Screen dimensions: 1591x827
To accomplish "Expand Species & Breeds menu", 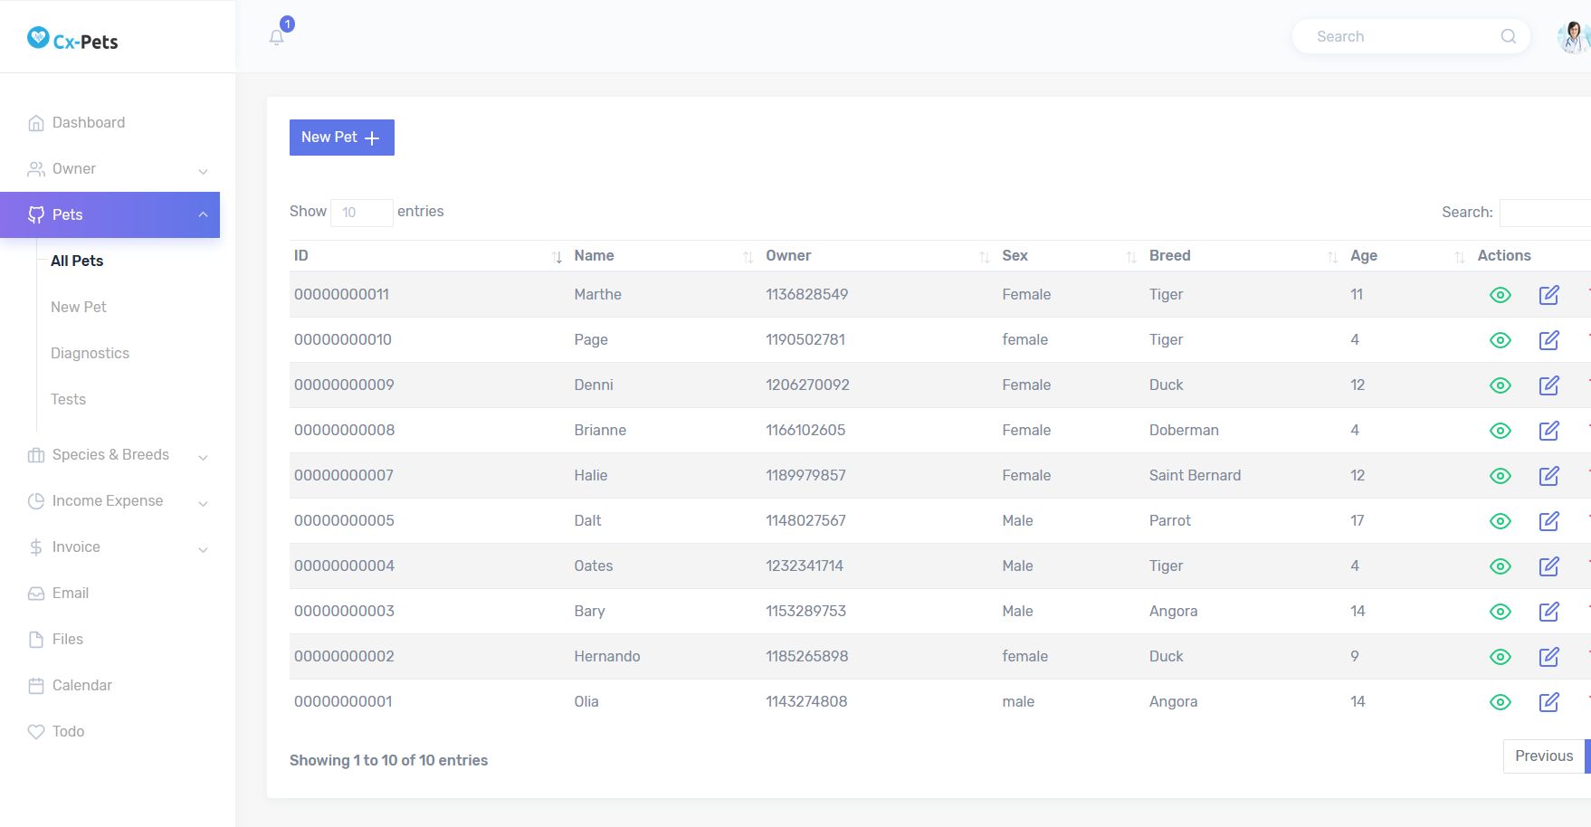I will click(118, 455).
